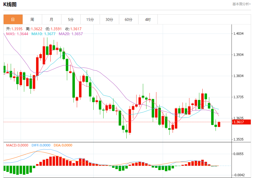Open the 5分 timeframe tab
The image size is (253, 178).
pos(71,20)
